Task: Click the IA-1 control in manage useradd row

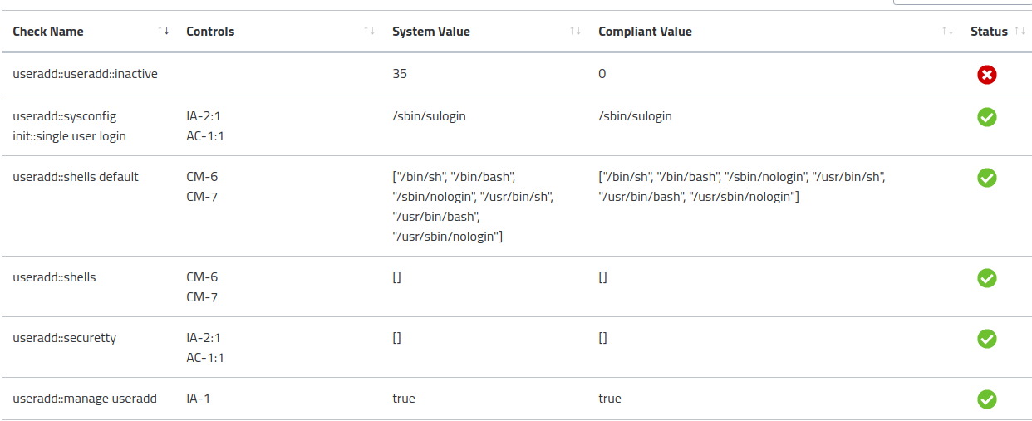Action: point(199,399)
